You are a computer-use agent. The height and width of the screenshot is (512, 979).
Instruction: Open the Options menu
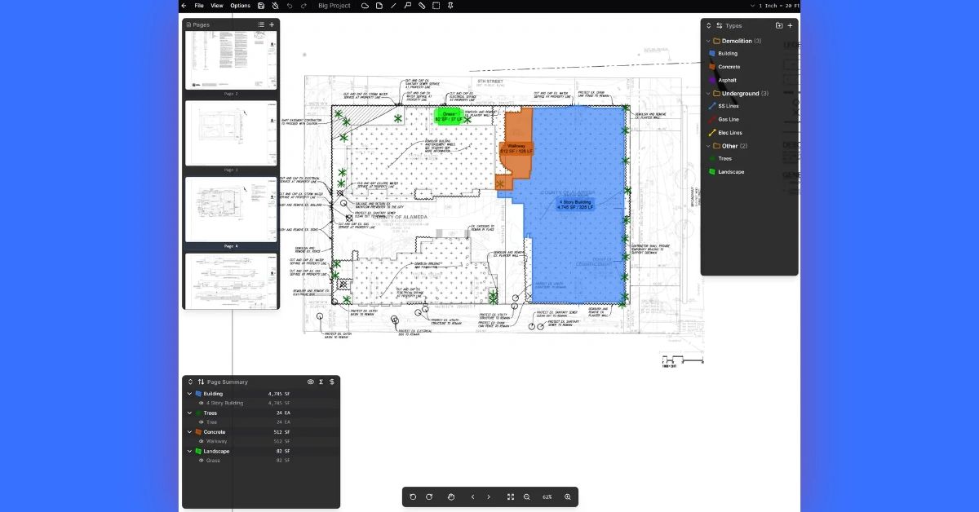click(x=240, y=6)
